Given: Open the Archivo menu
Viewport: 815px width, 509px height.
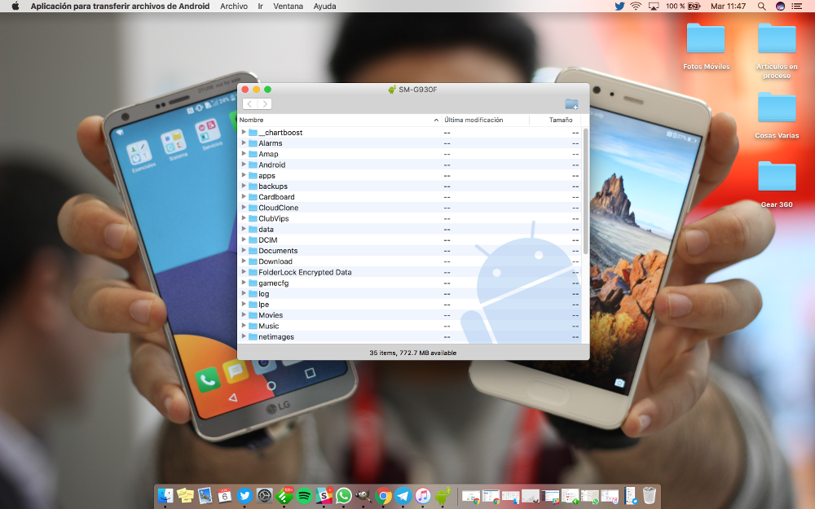Looking at the screenshot, I should (x=234, y=6).
